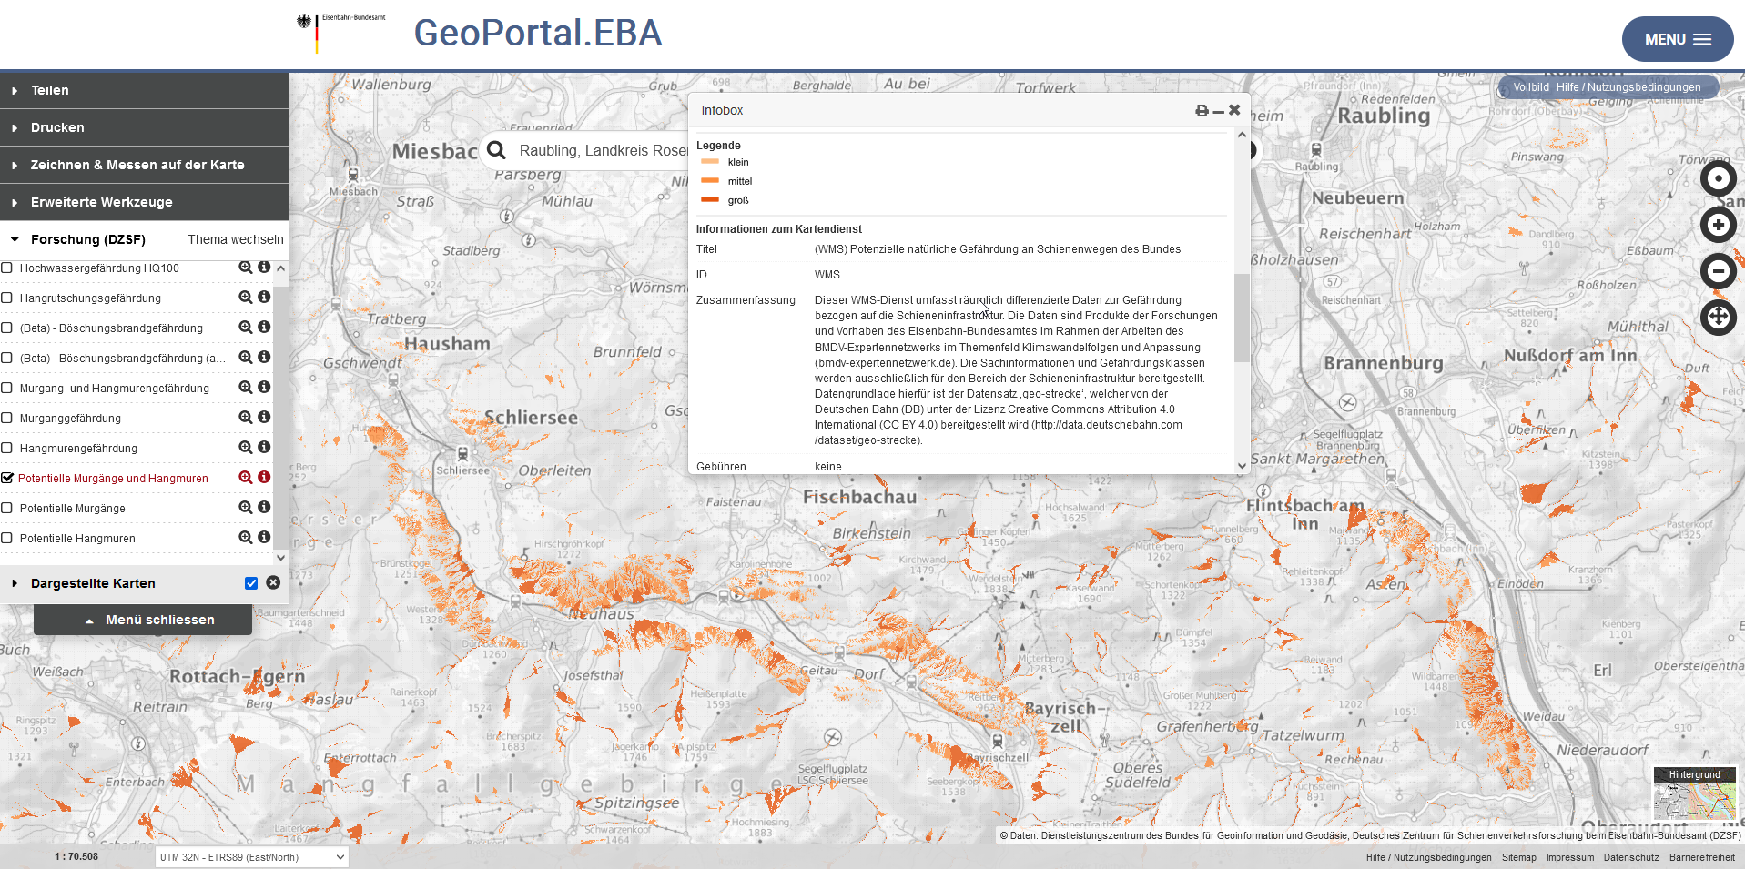Expand the Erweiterte Werkzeuge section

101,202
